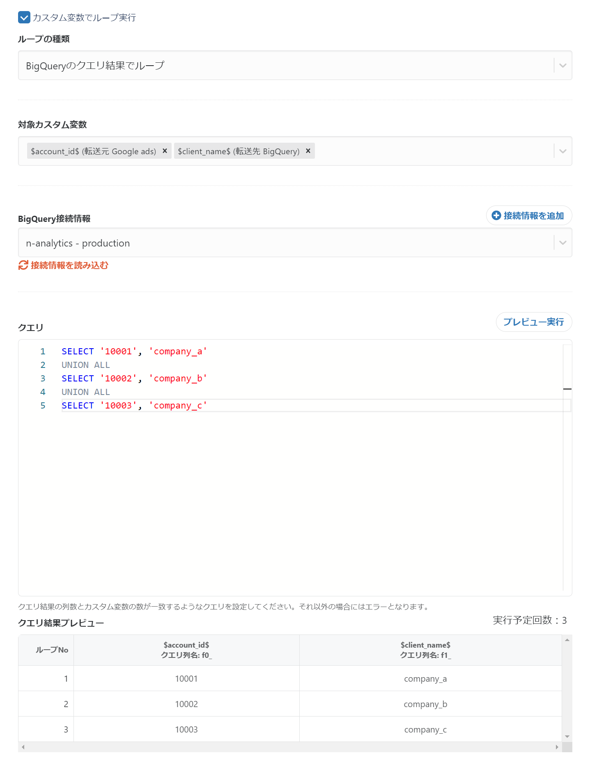Click the 接続情報を追加 button
The height and width of the screenshot is (760, 590).
pyautogui.click(x=529, y=216)
